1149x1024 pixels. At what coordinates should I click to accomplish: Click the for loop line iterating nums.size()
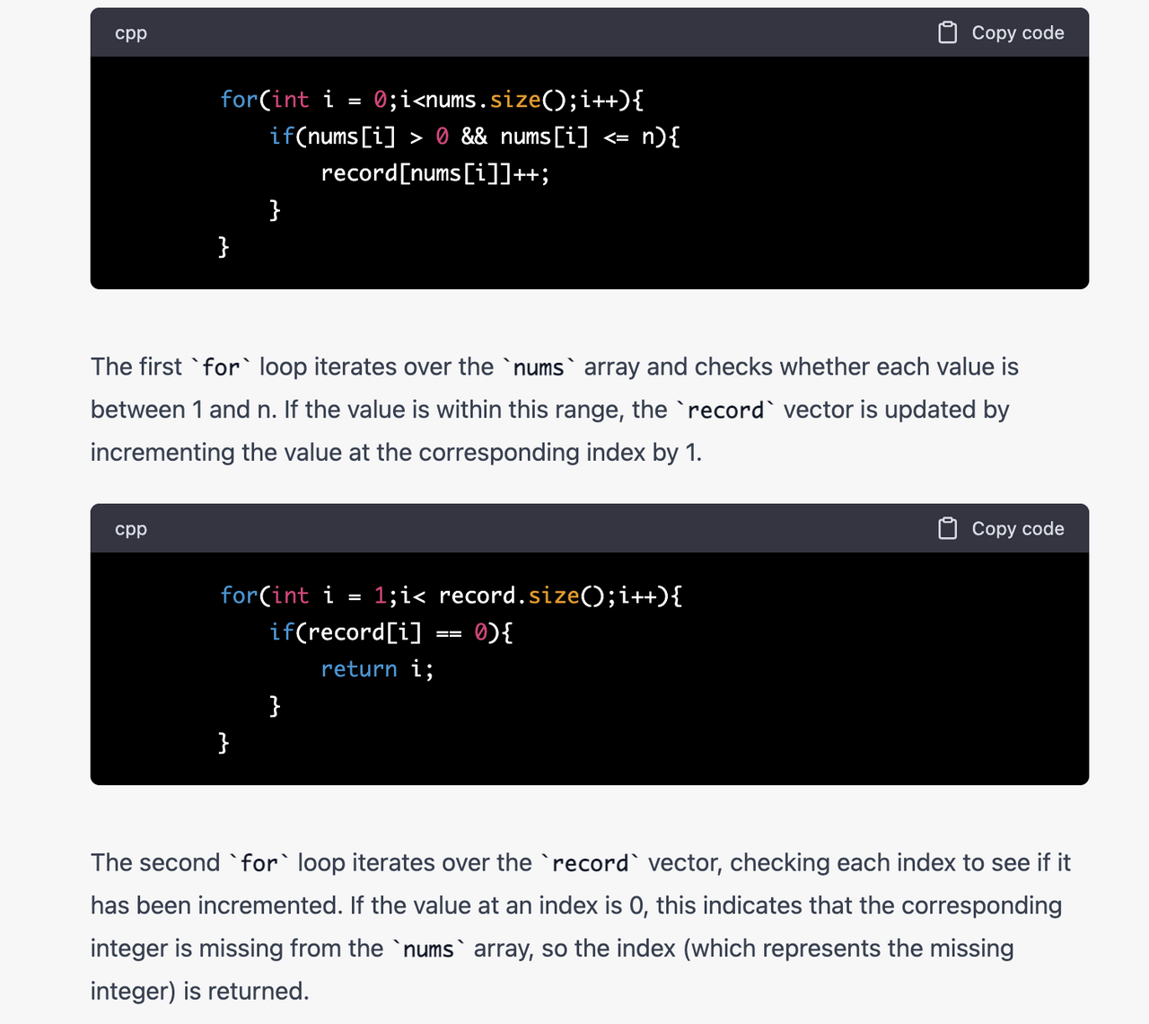[x=431, y=100]
